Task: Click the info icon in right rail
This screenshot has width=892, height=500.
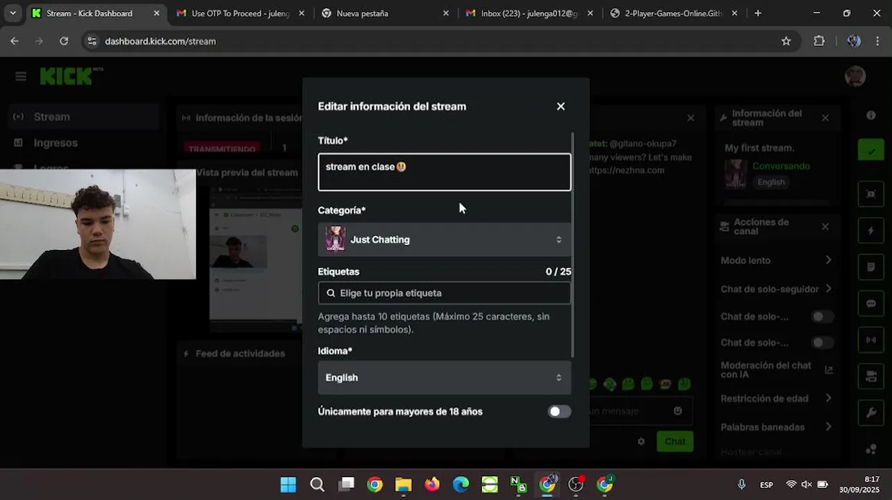Action: click(871, 115)
